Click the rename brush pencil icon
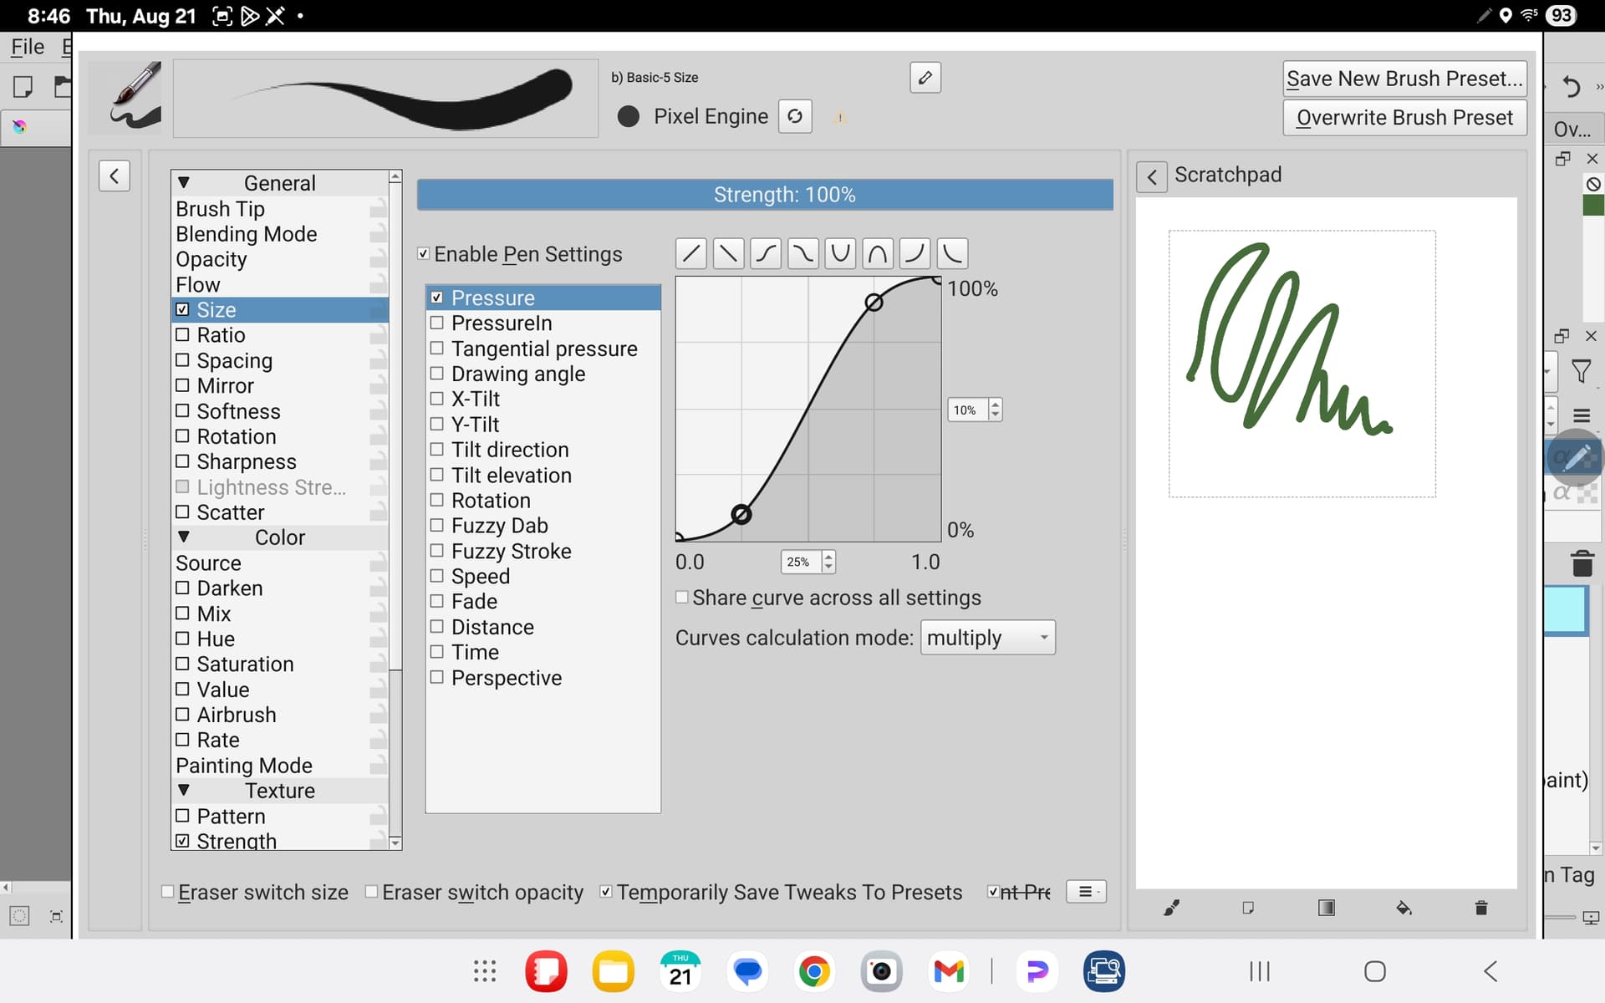Image resolution: width=1605 pixels, height=1003 pixels. (x=925, y=78)
